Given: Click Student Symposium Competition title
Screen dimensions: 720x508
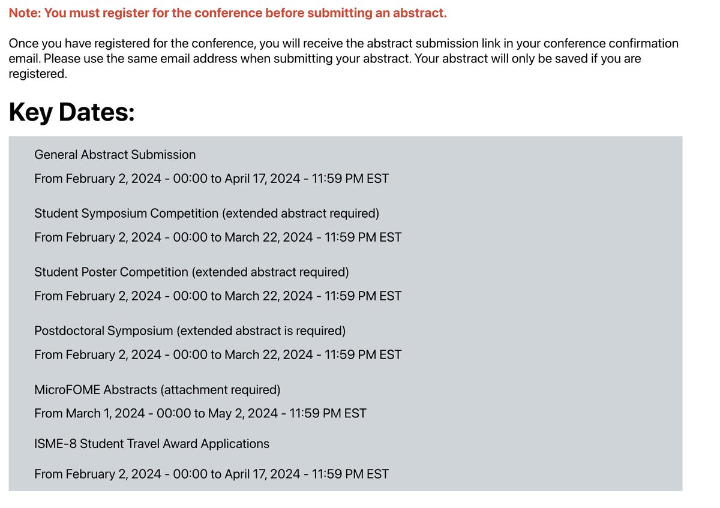Looking at the screenshot, I should coord(206,214).
